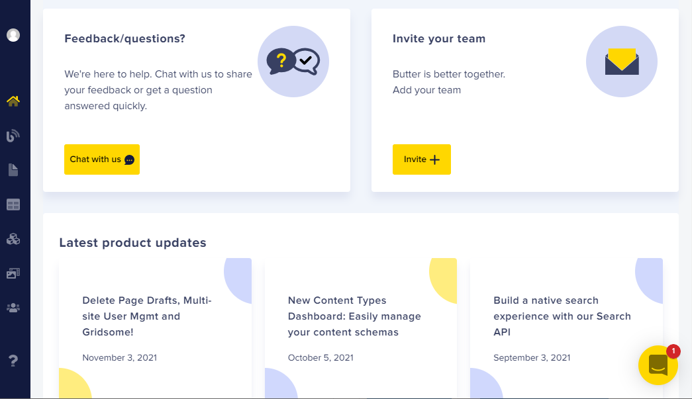
Task: Open the Content Types blocks icon
Action: [x=13, y=239]
